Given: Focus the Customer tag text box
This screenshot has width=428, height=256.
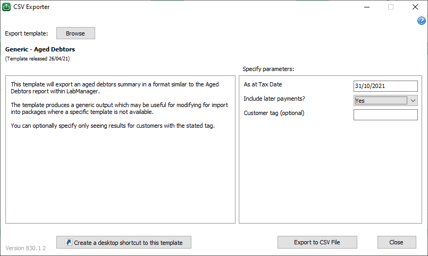Looking at the screenshot, I should (385, 114).
